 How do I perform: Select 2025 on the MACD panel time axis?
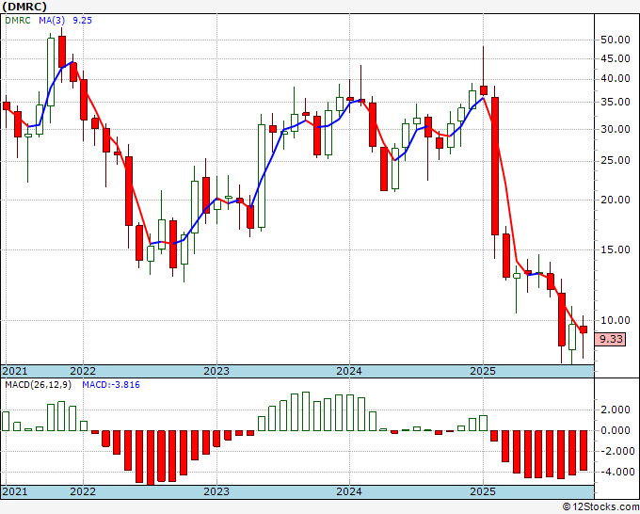click(483, 491)
